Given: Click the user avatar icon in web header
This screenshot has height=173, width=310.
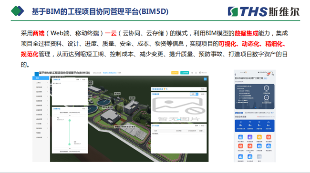Looking at the screenshot, I should [200, 73].
